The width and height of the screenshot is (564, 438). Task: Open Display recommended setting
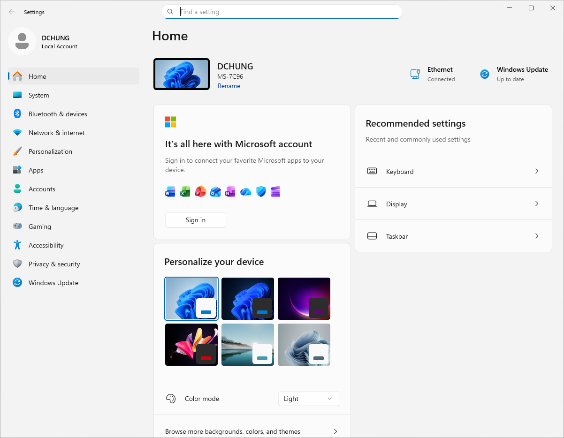tap(453, 204)
